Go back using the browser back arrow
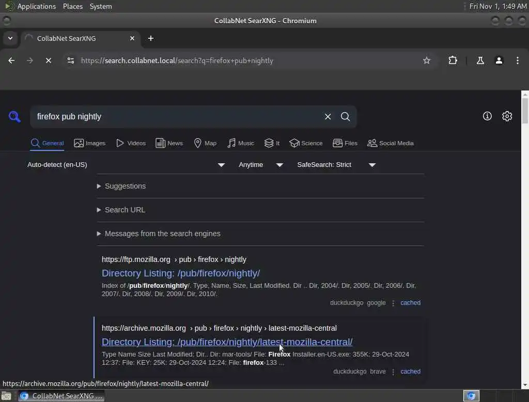 [x=11, y=60]
